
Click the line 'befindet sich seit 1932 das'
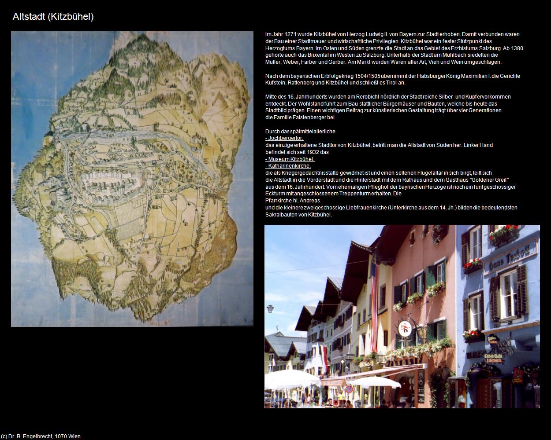point(297,152)
